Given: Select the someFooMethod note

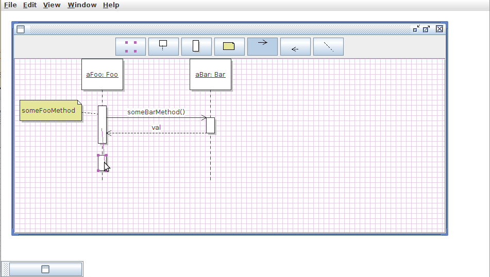Looking at the screenshot, I should (50, 111).
